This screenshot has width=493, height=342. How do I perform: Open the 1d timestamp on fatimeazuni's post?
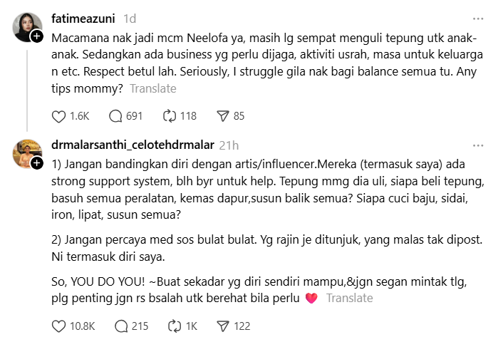(130, 18)
